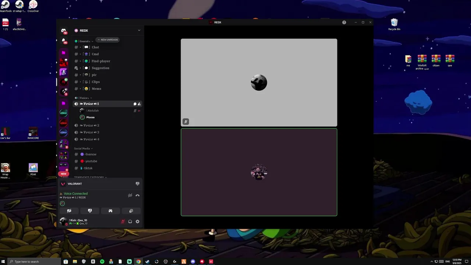Open the soundboard button
The height and width of the screenshot is (265, 471).
(131, 211)
